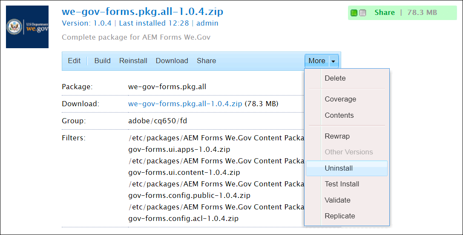463x235 pixels.
Task: Select Delete from the More menu
Action: coord(347,78)
